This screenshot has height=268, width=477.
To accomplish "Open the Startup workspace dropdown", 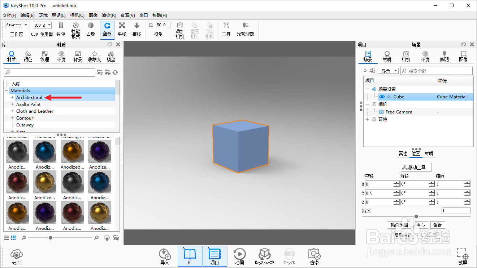I will click(x=17, y=25).
